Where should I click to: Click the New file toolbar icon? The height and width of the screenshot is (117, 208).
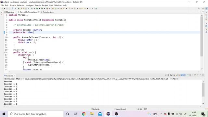2,8
